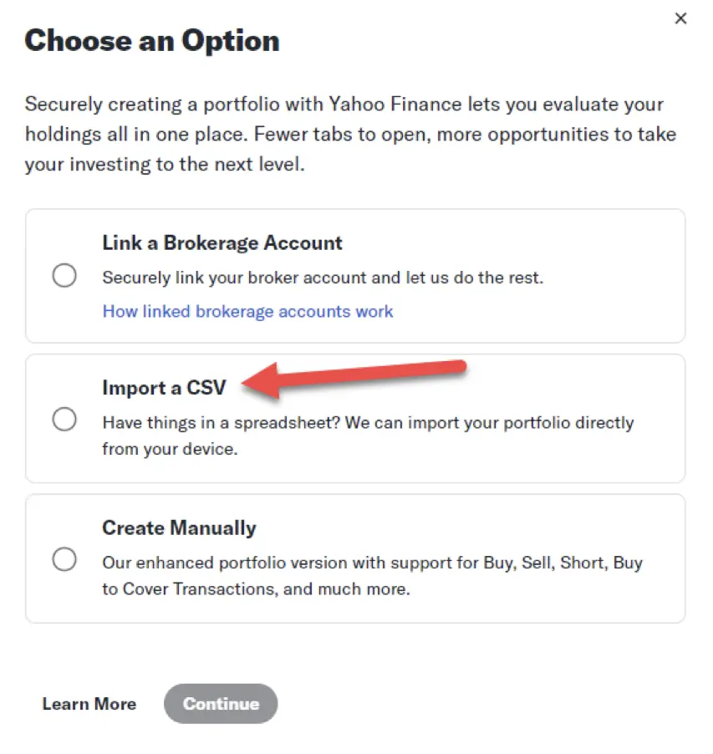Choose the Import a CSV radio button

[x=64, y=419]
